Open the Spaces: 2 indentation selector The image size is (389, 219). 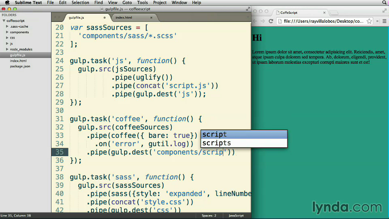click(209, 216)
